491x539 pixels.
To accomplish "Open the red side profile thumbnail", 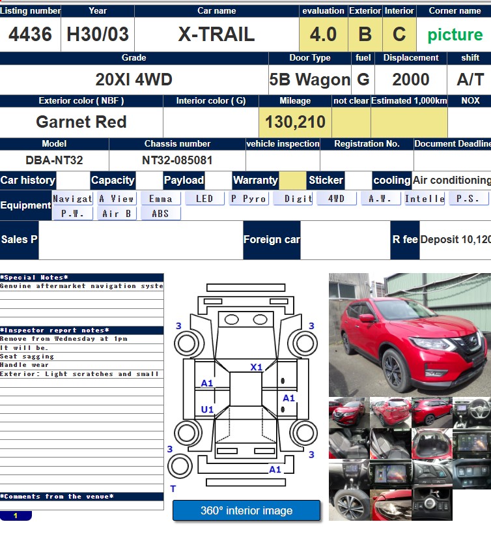I will tap(432, 413).
